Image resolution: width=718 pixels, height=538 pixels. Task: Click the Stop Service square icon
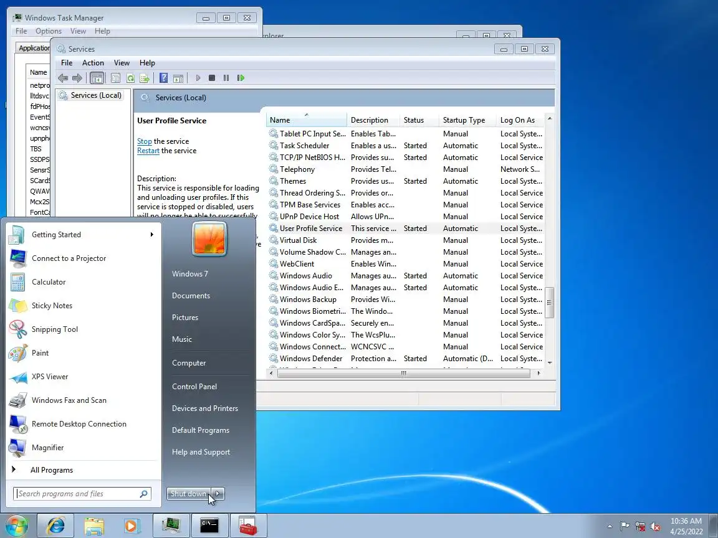tap(211, 78)
